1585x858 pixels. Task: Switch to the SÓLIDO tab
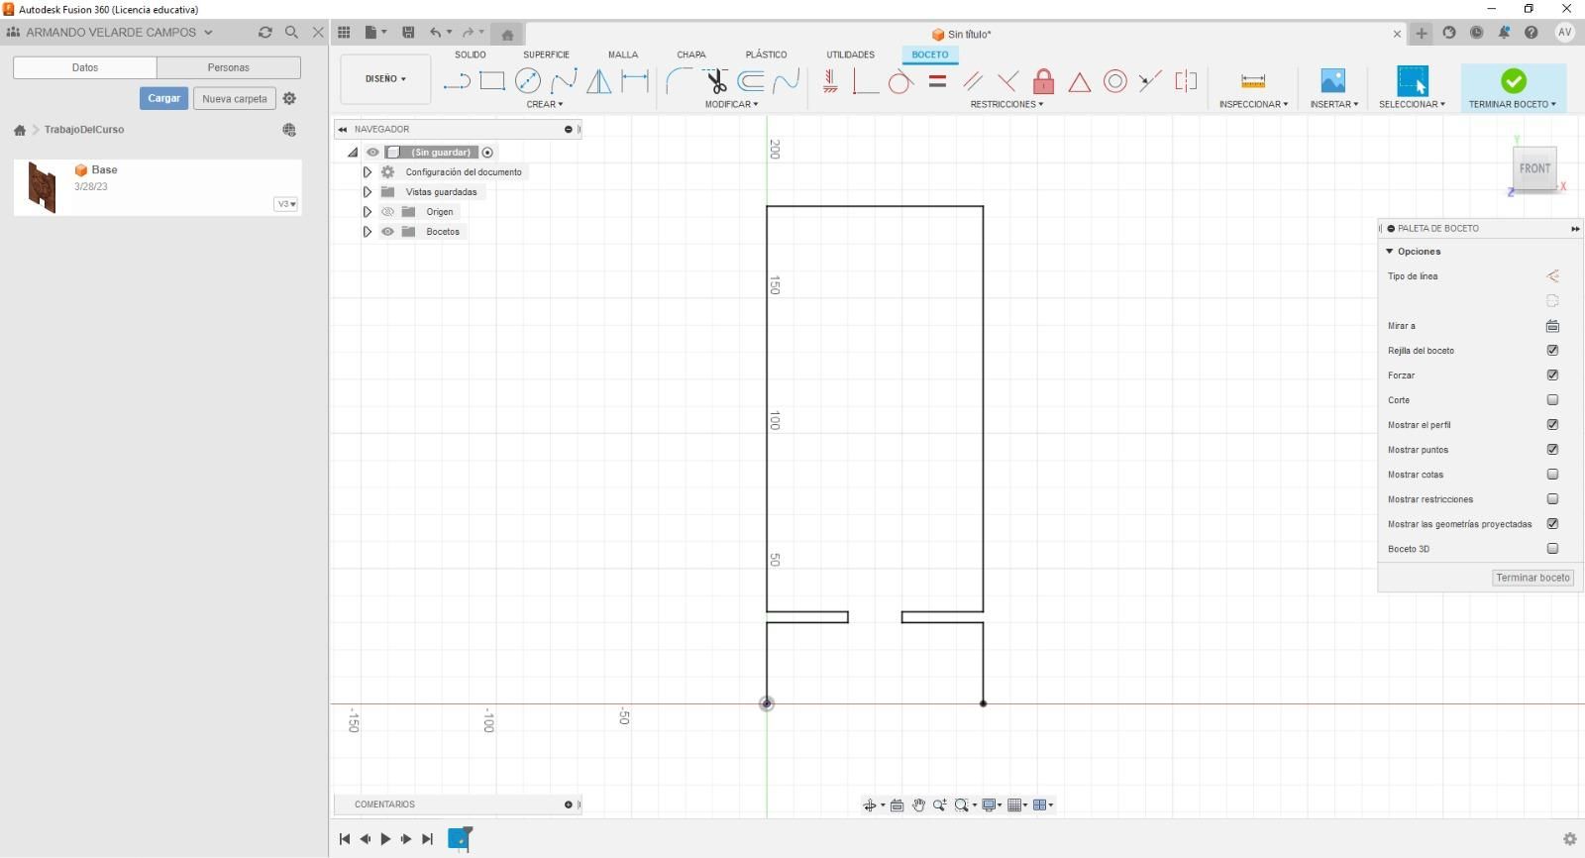[470, 54]
